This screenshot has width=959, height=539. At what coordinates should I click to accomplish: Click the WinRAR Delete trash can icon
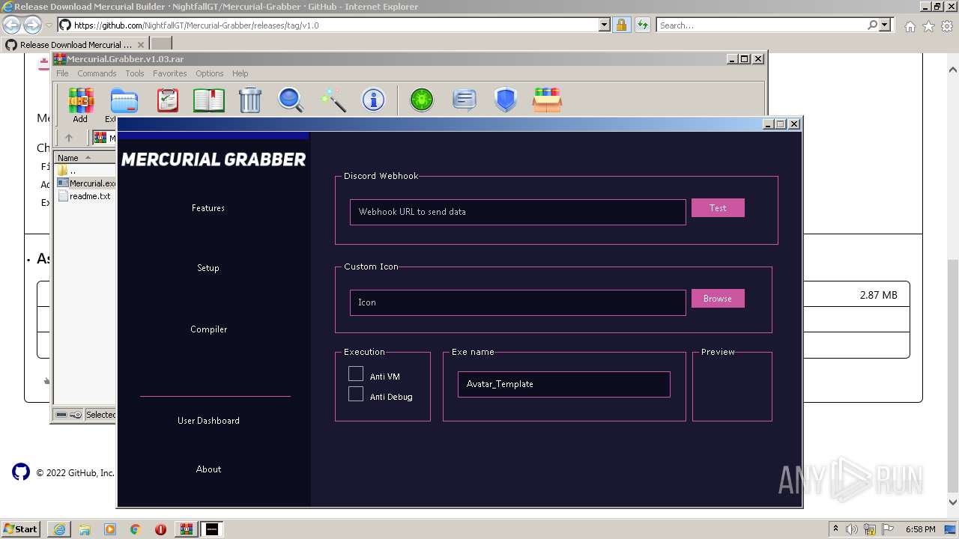tap(249, 100)
